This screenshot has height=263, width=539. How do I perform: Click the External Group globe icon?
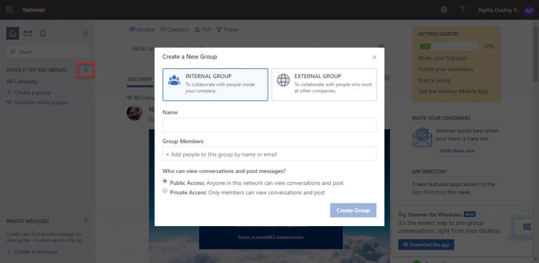[283, 80]
